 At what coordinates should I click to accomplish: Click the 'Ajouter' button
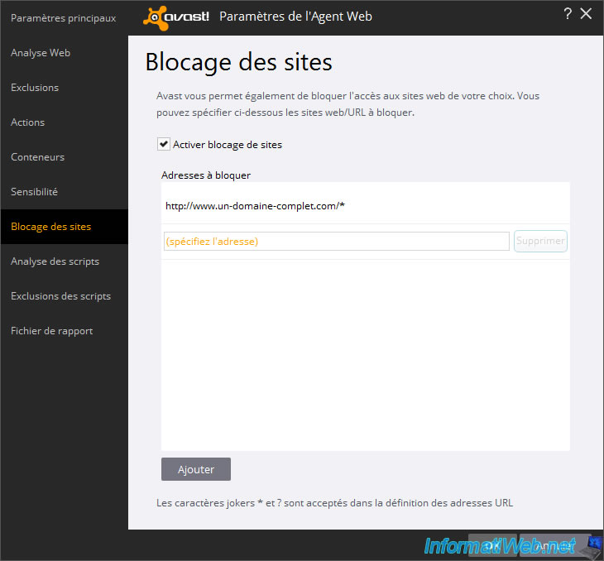coord(196,469)
